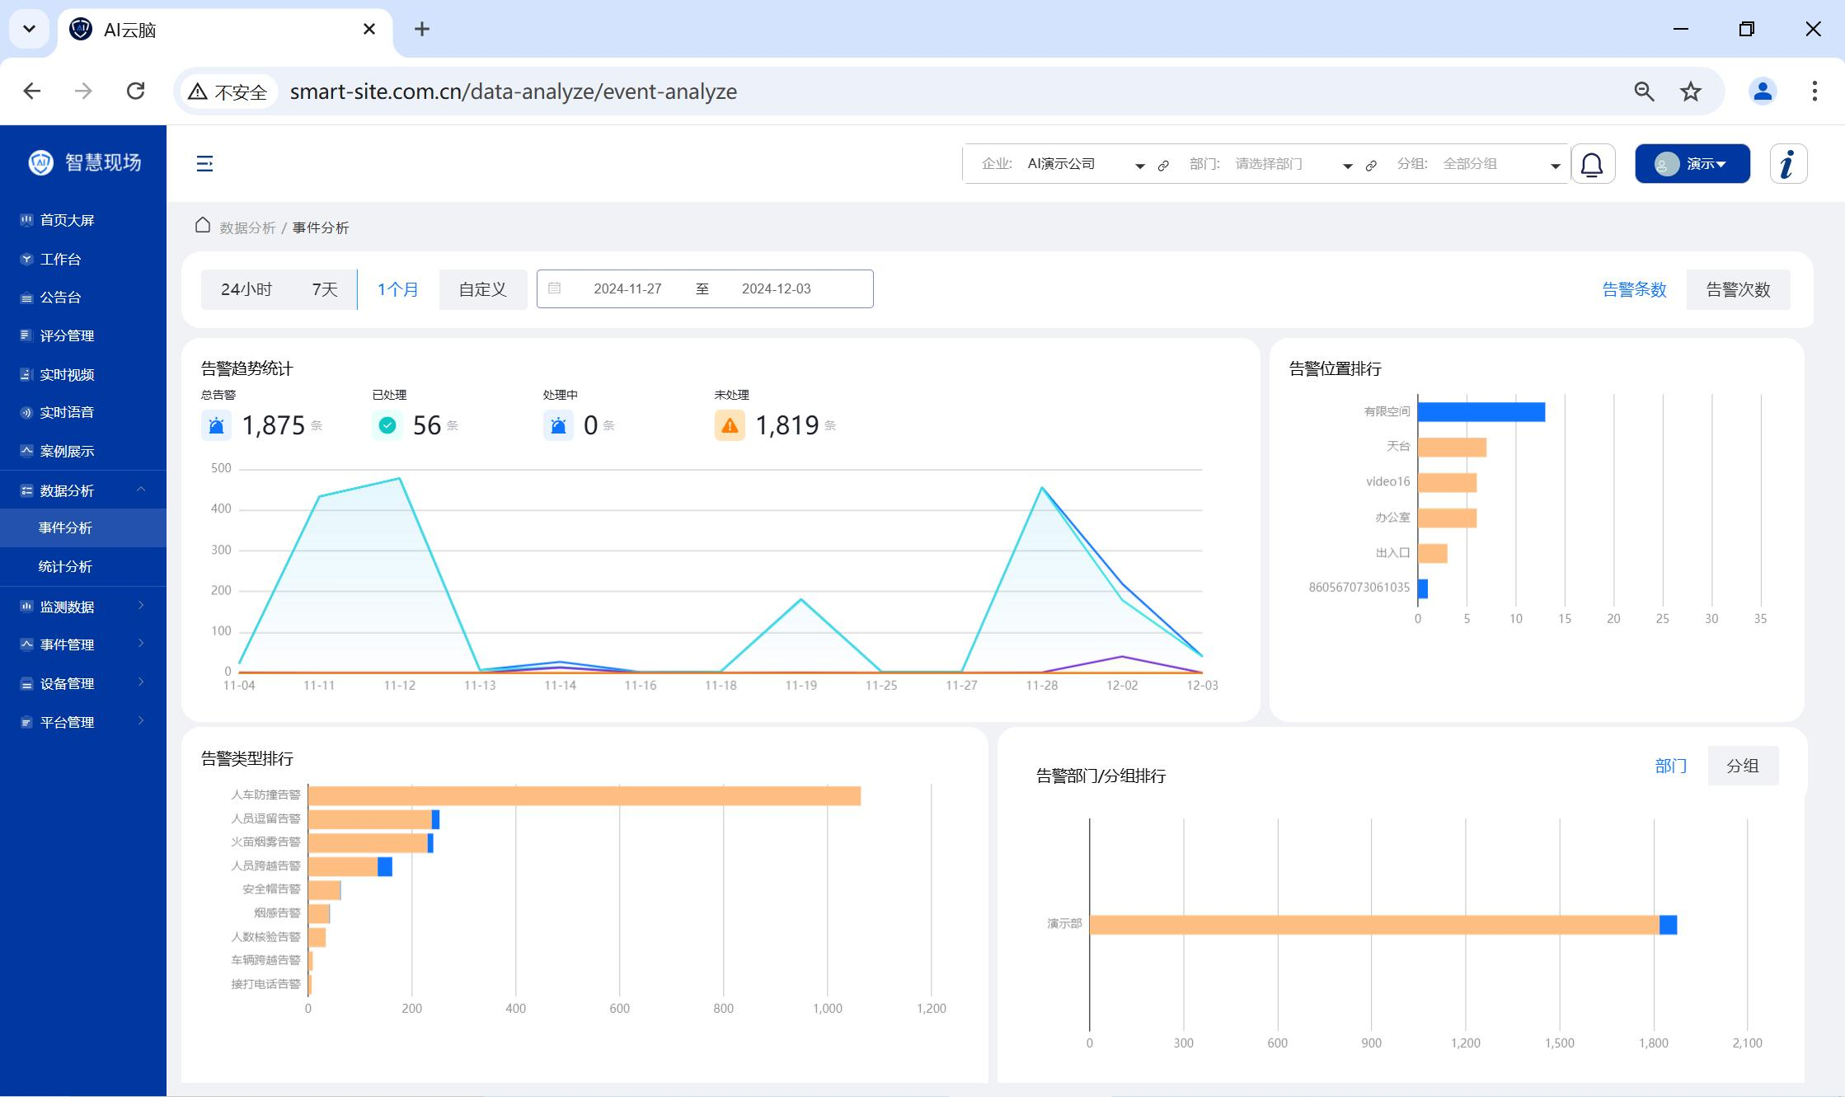Click the 首页大屏 sidebar icon
The height and width of the screenshot is (1097, 1845).
(x=26, y=220)
